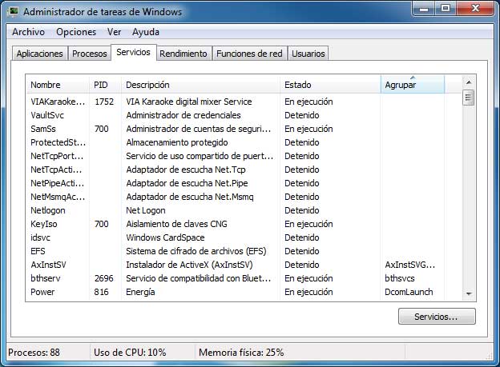Screen dimensions: 500x367
Task: Click status bar Procesos: 88
Action: [x=34, y=353]
